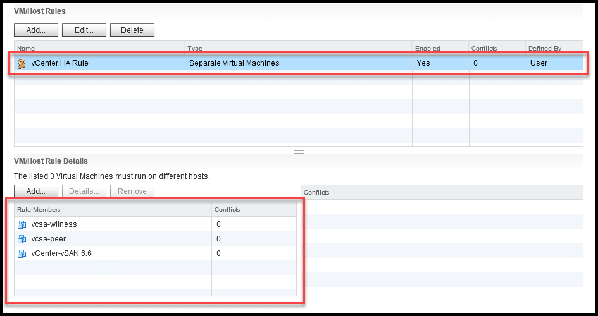Click conflicts count 0 for vCenter-vSAN 6.6
The image size is (598, 316).
coord(218,253)
